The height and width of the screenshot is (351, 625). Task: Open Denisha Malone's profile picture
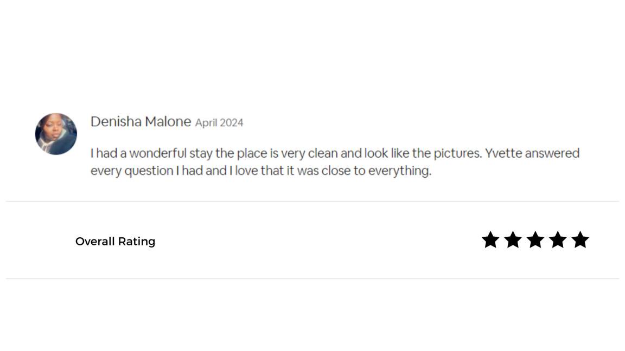[x=56, y=134]
